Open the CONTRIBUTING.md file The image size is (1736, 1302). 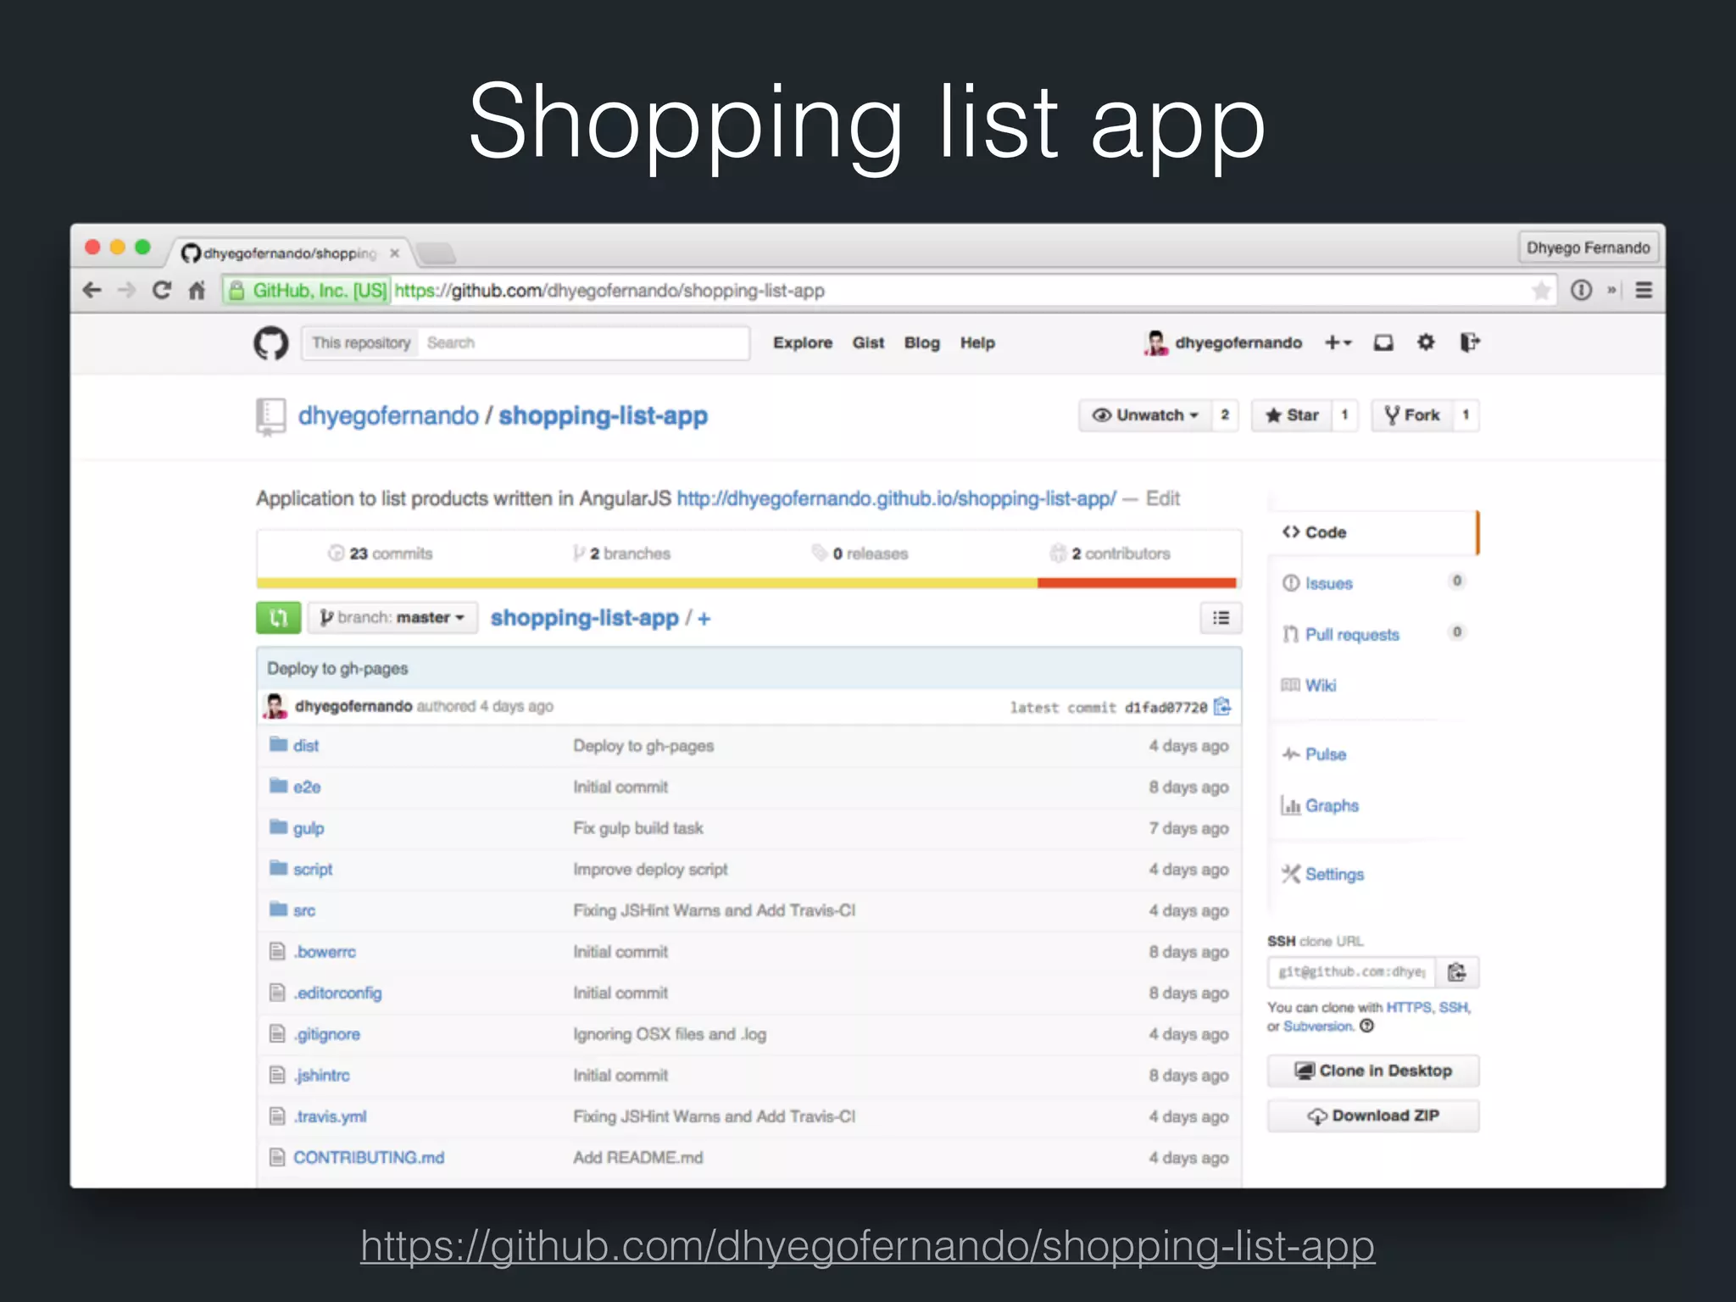[369, 1157]
